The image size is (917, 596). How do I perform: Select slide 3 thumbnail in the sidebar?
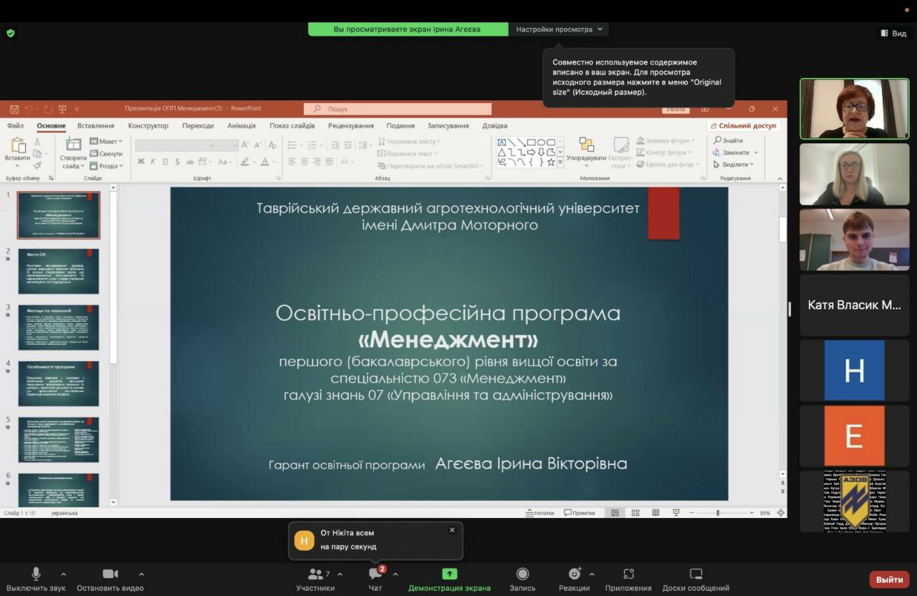click(59, 326)
